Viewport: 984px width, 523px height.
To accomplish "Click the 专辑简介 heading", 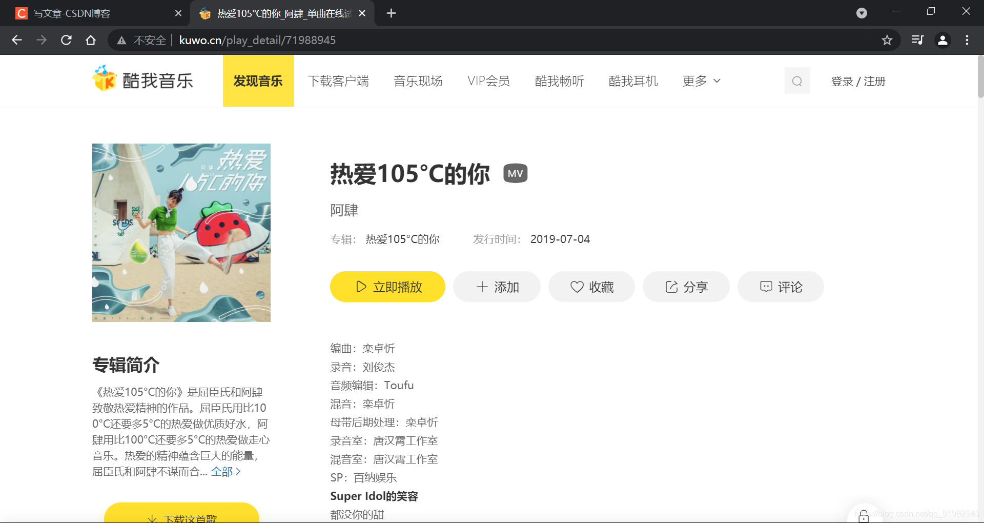I will pos(126,365).
